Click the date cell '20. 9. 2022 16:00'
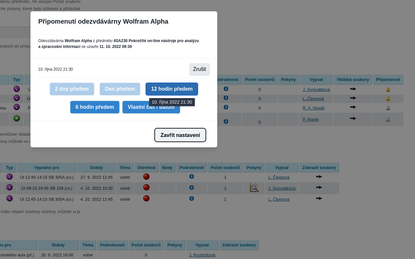The width and height of the screenshot is (415, 259). point(58,255)
